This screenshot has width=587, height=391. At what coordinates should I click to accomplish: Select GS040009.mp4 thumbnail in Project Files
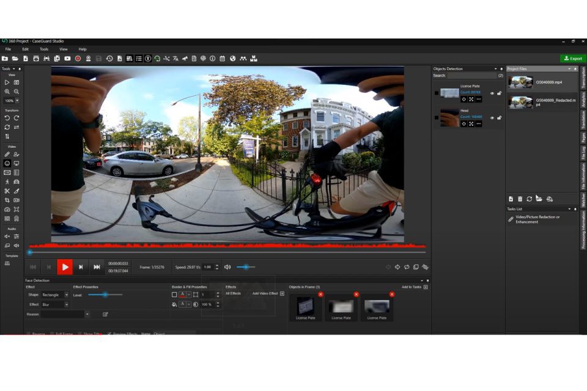click(520, 82)
